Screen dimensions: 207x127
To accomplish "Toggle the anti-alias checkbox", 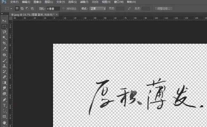I will tap(63, 9).
